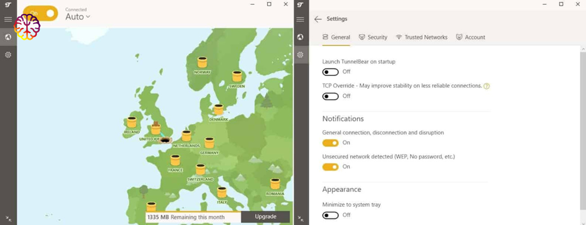Screen dimensions: 586x225
Task: Select globe map icon in map window sidebar
Action: tap(8, 37)
